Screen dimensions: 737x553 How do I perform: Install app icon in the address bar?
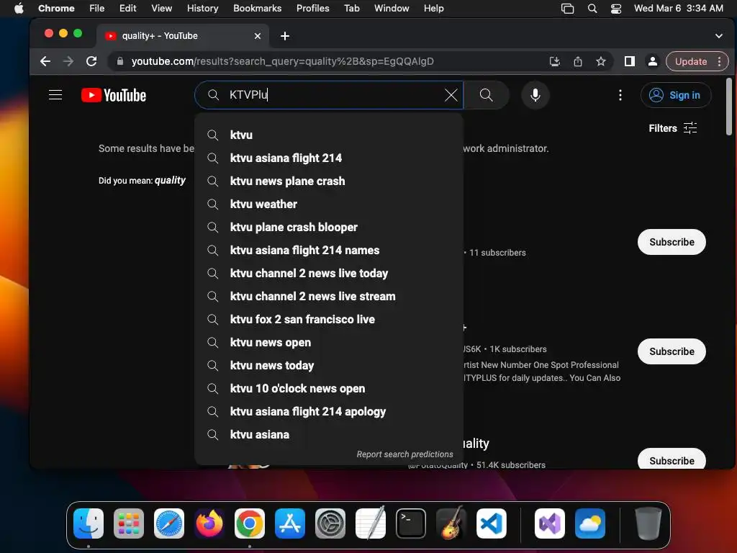point(555,61)
